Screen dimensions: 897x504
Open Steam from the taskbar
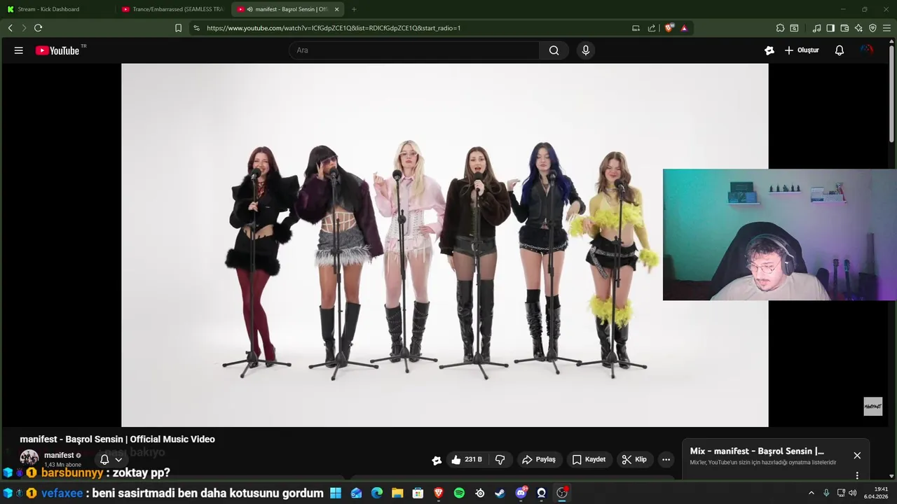click(x=500, y=493)
